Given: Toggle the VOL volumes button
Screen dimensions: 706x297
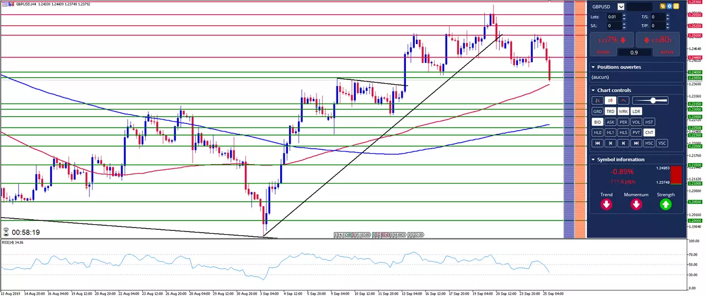Looking at the screenshot, I should pos(637,122).
